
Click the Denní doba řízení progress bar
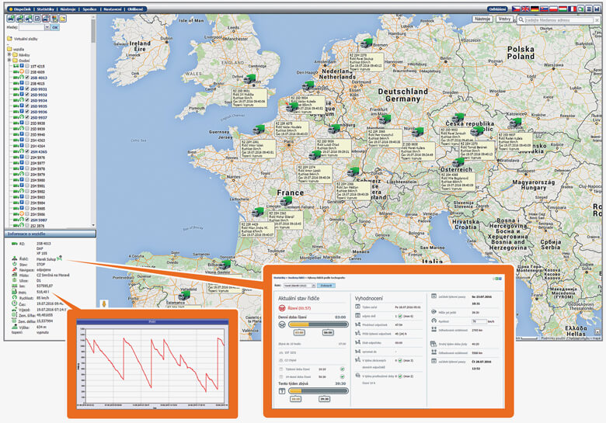pyautogui.click(x=319, y=324)
